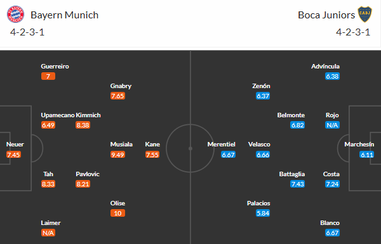The image size is (381, 244).
Task: Open the Bayern Munich team name link
Action: tap(64, 15)
